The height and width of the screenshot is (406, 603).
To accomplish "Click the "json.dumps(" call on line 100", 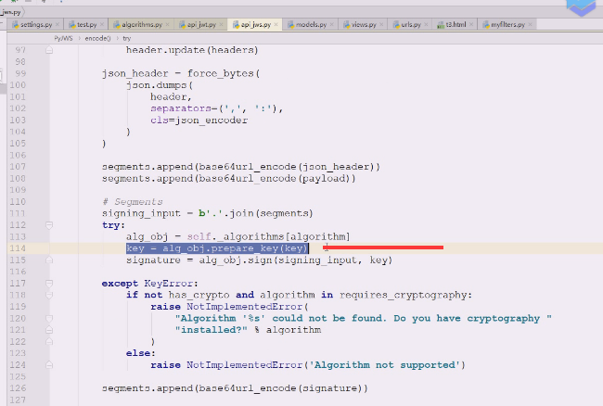I will click(x=160, y=85).
